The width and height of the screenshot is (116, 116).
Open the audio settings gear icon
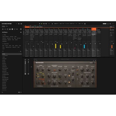pyautogui.click(x=110, y=24)
